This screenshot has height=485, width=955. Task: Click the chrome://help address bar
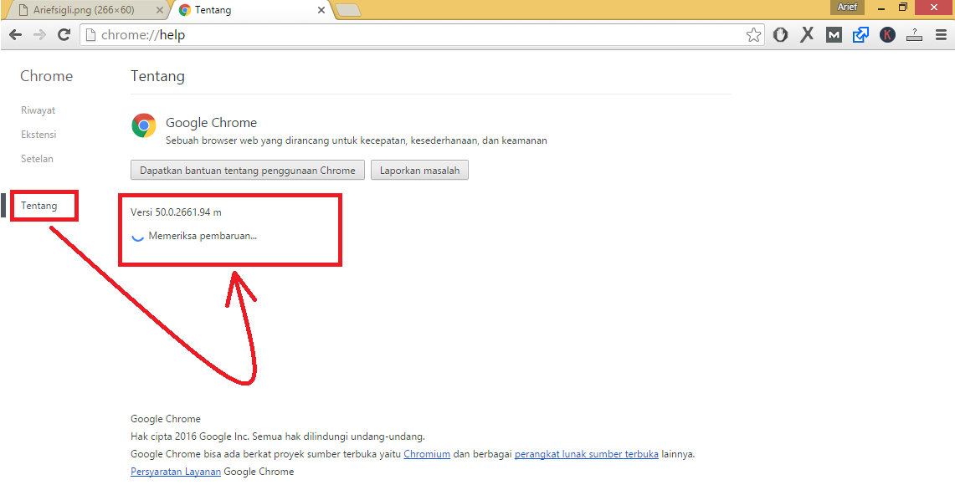pos(422,35)
